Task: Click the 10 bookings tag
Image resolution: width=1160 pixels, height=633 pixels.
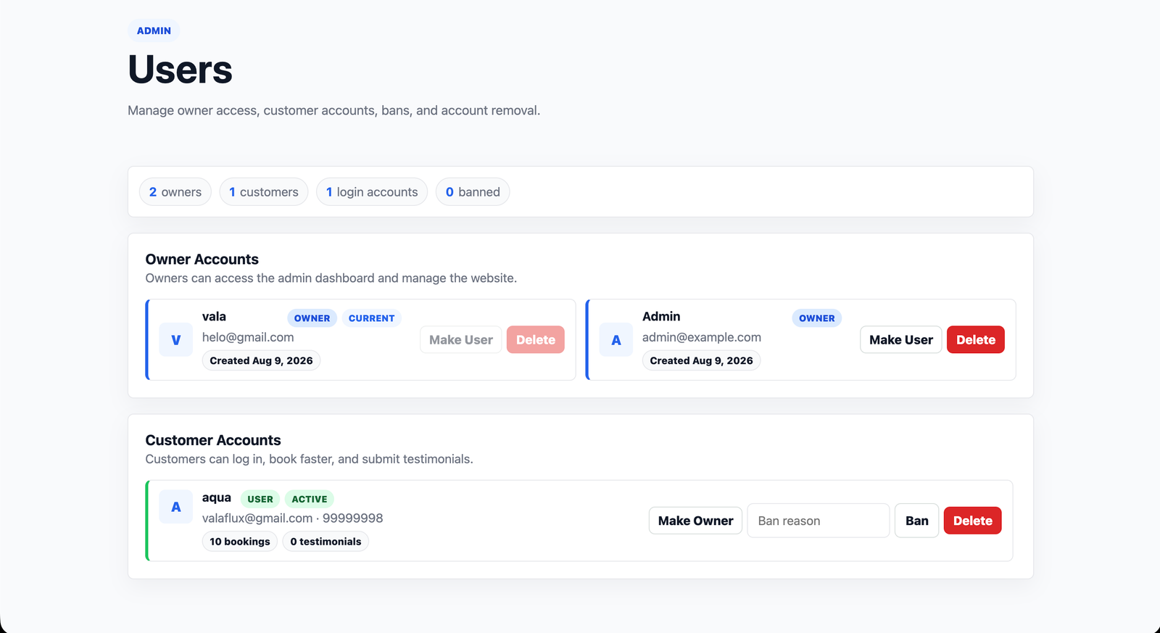Action: 240,542
